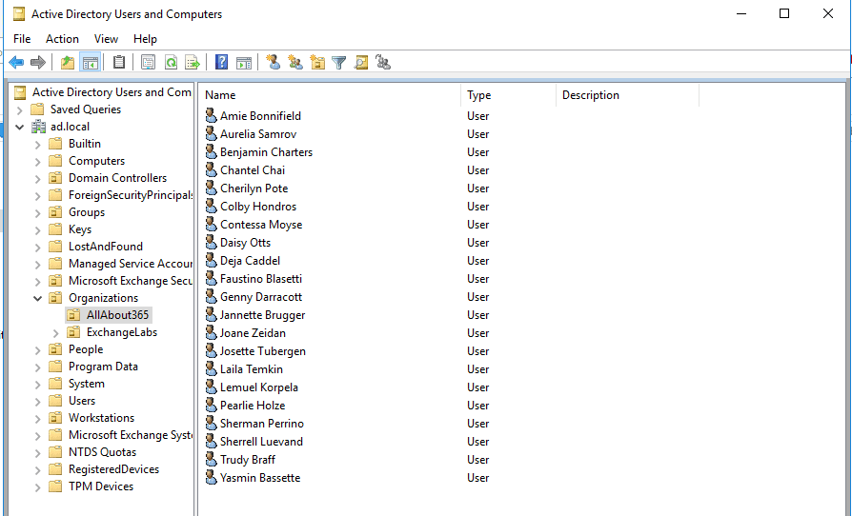This screenshot has height=516, width=852.
Task: Open Help with the question mark icon
Action: coord(222,62)
